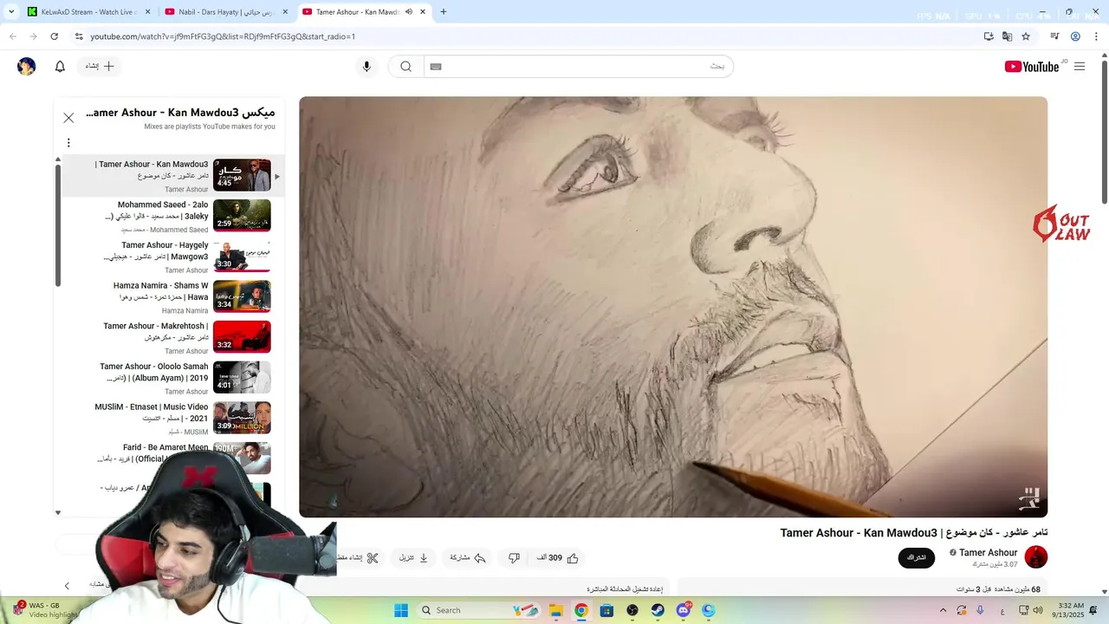Open YouTube notifications bell
Image resolution: width=1109 pixels, height=624 pixels.
[x=60, y=67]
